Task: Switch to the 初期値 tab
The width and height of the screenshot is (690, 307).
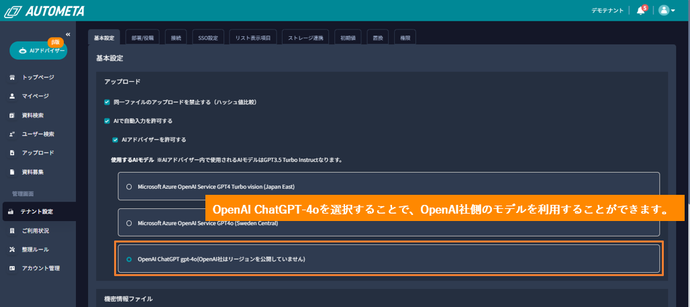Action: pos(348,38)
